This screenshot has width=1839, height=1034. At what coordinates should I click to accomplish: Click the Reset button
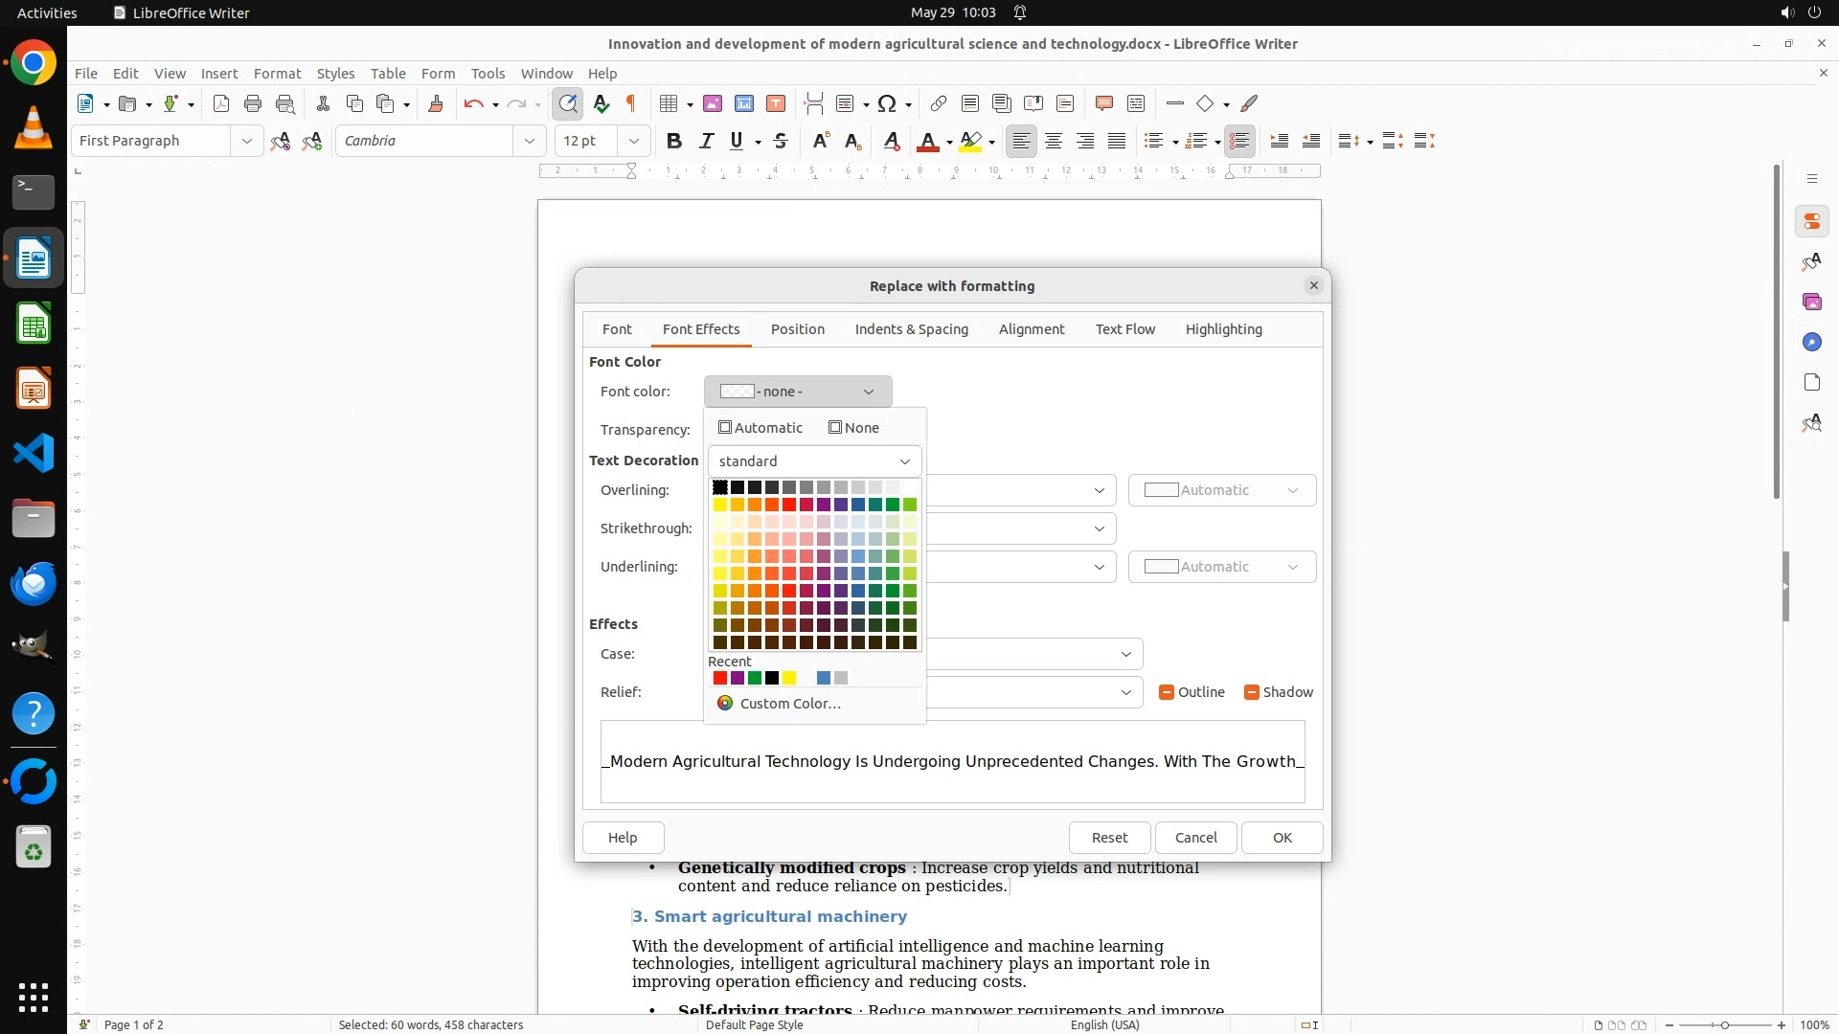tap(1109, 838)
